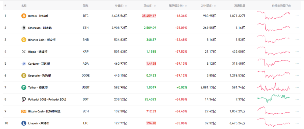Open more options for the Tether row
Viewport: 304px width, 129px height.
click(x=297, y=88)
